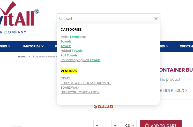
Task: Choose the Roll Towels category suggestion
Action: (x=69, y=55)
